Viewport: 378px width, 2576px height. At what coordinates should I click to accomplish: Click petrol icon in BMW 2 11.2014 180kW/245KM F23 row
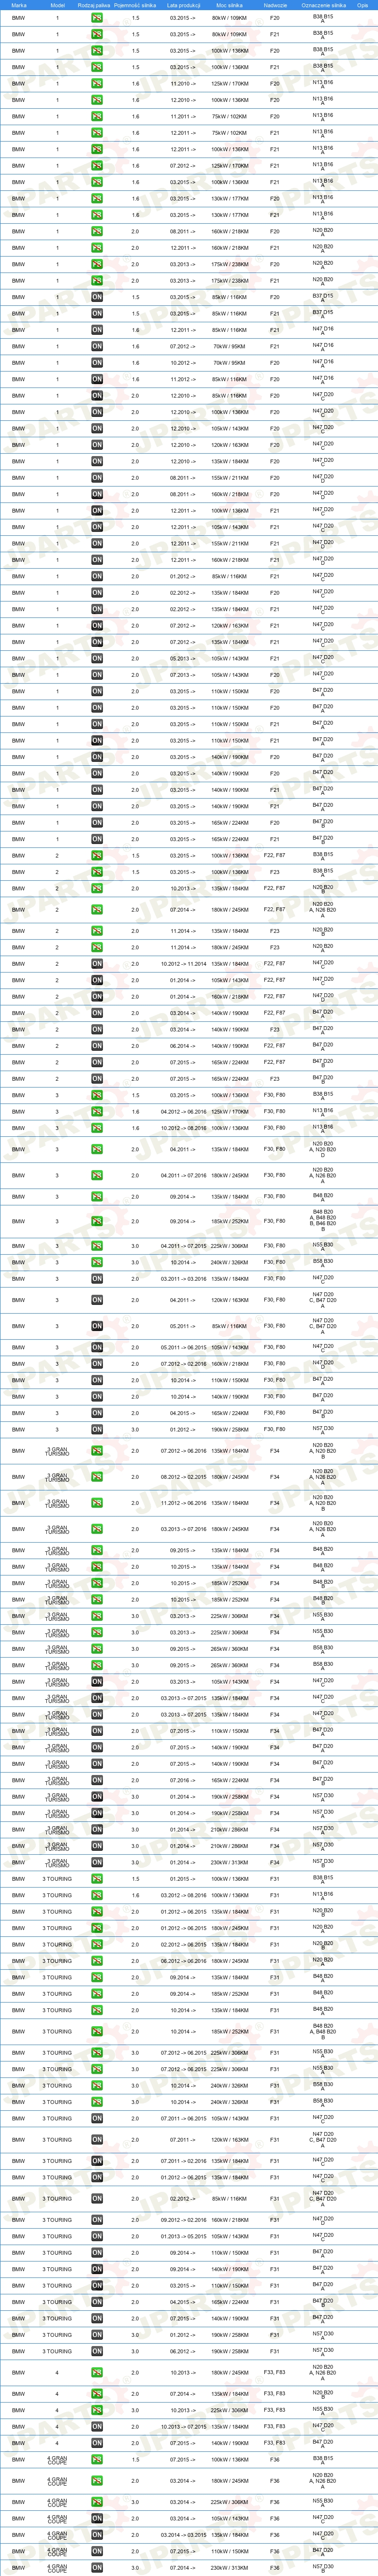click(97, 947)
